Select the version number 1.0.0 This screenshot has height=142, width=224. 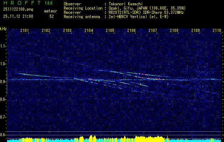[48, 3]
